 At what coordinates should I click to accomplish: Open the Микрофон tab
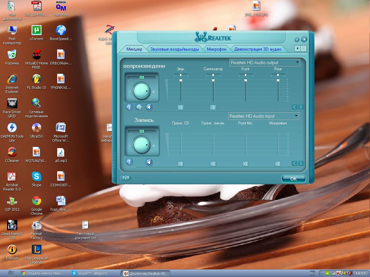[216, 49]
